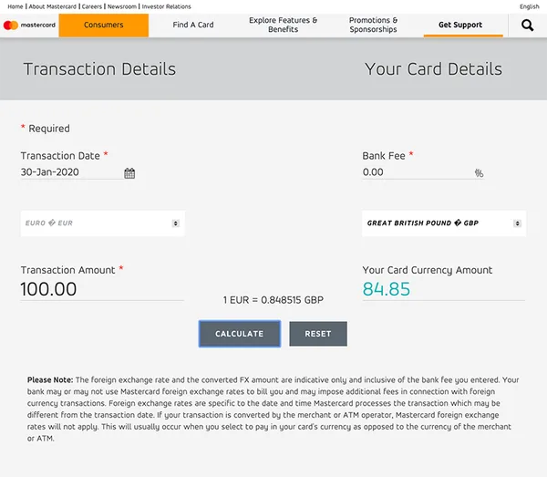Image resolution: width=547 pixels, height=477 pixels.
Task: Open Promotions & Sponsorships menu
Action: coord(373,26)
